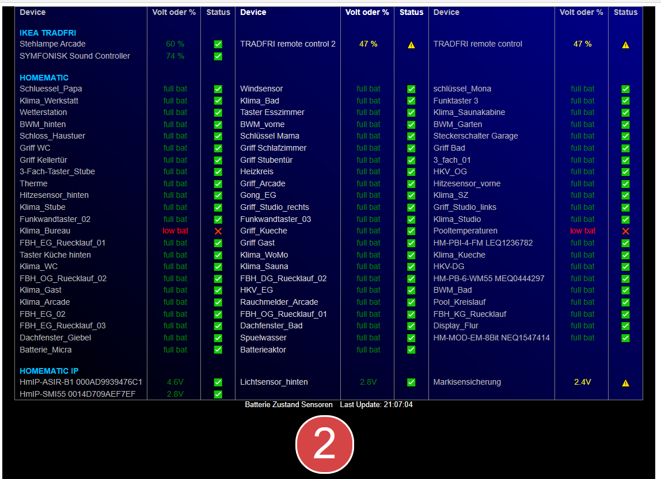This screenshot has height=479, width=661.
Task: Select the device name Taster Küche hinten
Action: 55,255
